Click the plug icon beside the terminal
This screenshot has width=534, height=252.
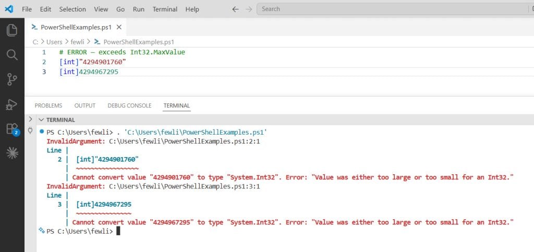click(30, 130)
